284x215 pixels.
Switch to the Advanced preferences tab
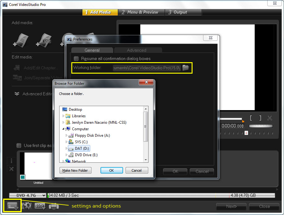138,50
